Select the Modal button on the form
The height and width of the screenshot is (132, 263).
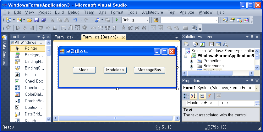click(x=85, y=70)
